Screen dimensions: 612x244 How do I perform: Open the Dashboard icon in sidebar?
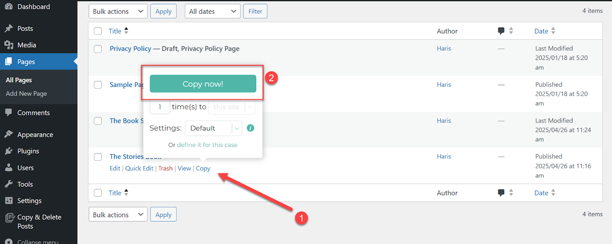[x=8, y=6]
